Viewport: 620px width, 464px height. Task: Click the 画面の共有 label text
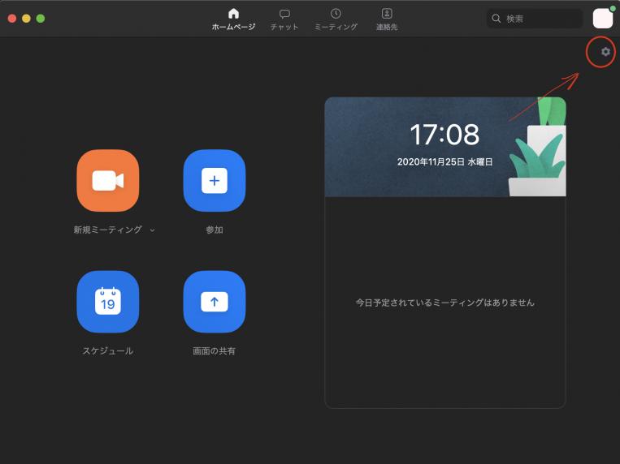coord(214,351)
